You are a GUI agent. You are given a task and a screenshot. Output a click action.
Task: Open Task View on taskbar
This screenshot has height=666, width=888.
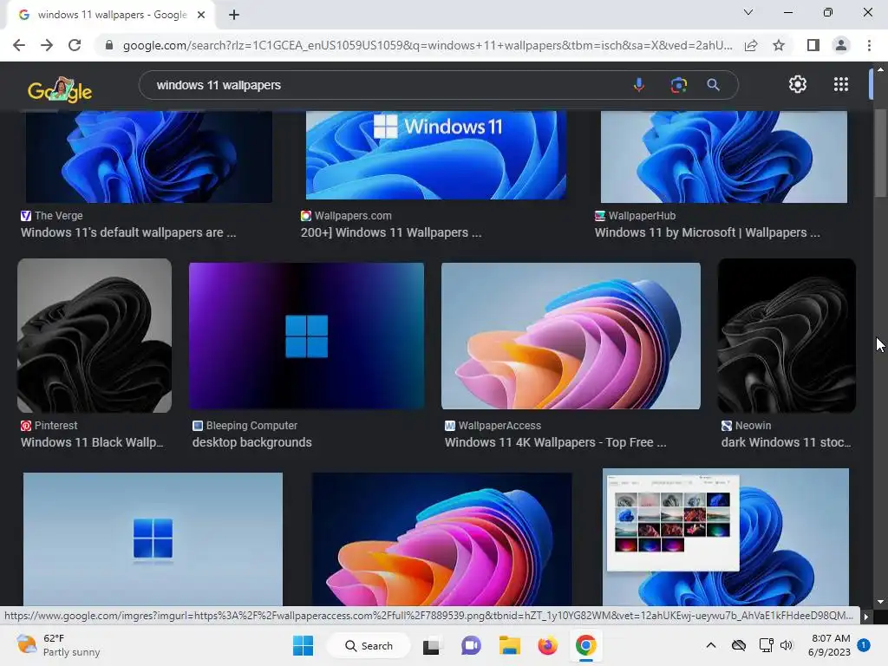431,645
